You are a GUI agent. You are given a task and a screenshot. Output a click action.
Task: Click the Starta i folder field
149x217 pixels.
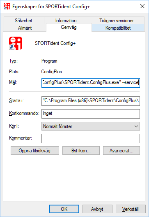91,101
